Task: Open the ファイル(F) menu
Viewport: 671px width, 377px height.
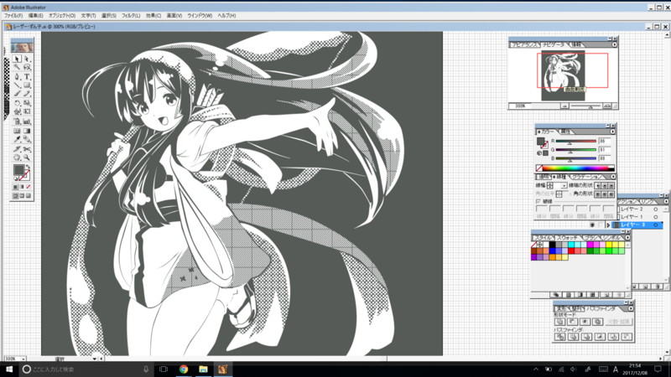Action: click(x=13, y=15)
